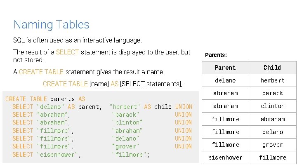Click the sentence "SQL is often used as an interactive language."

[78, 40]
